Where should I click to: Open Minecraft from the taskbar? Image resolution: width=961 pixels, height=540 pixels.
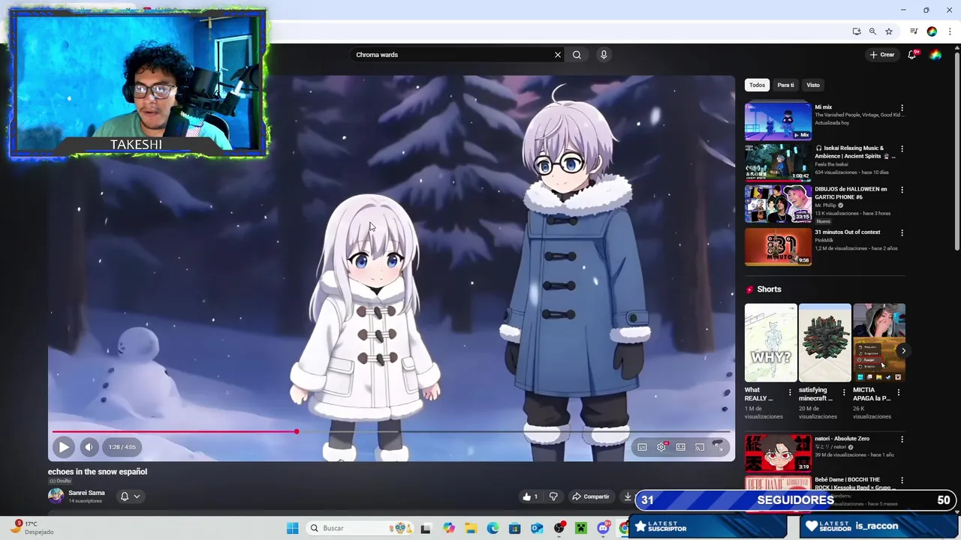(580, 528)
